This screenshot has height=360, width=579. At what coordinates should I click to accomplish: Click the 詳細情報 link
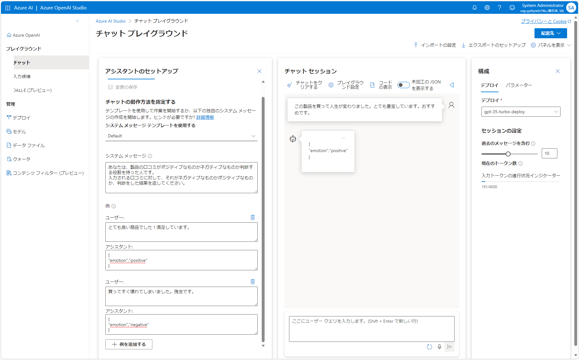pos(205,117)
